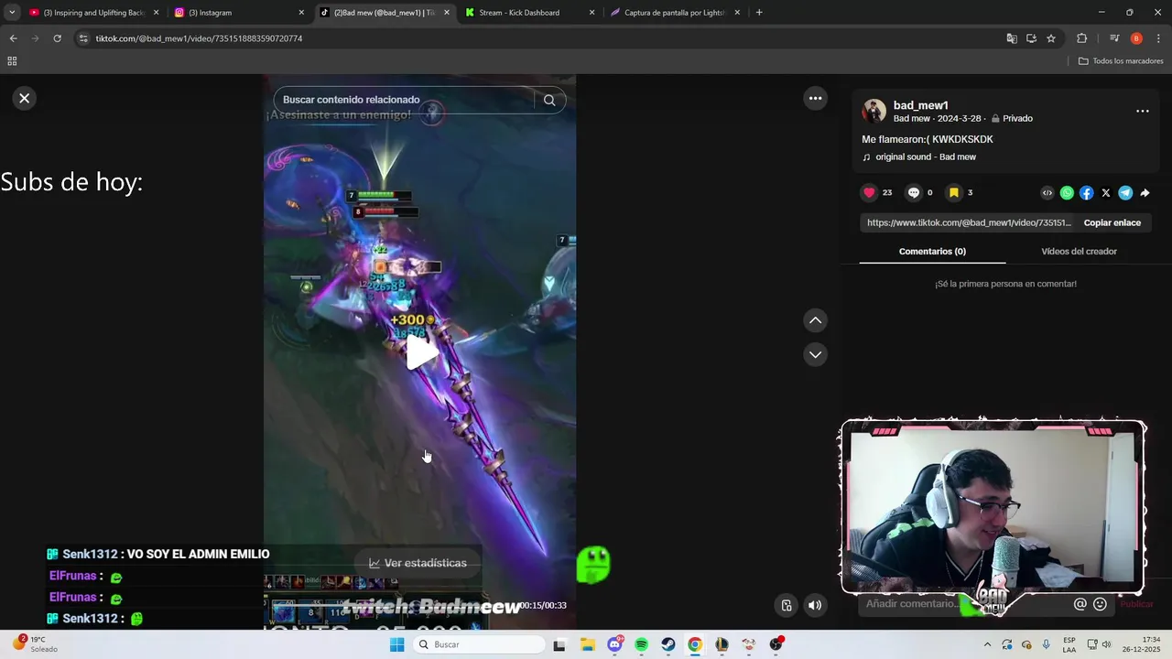Viewport: 1172px width, 659px height.
Task: Click the address bar URL
Action: pos(199,38)
